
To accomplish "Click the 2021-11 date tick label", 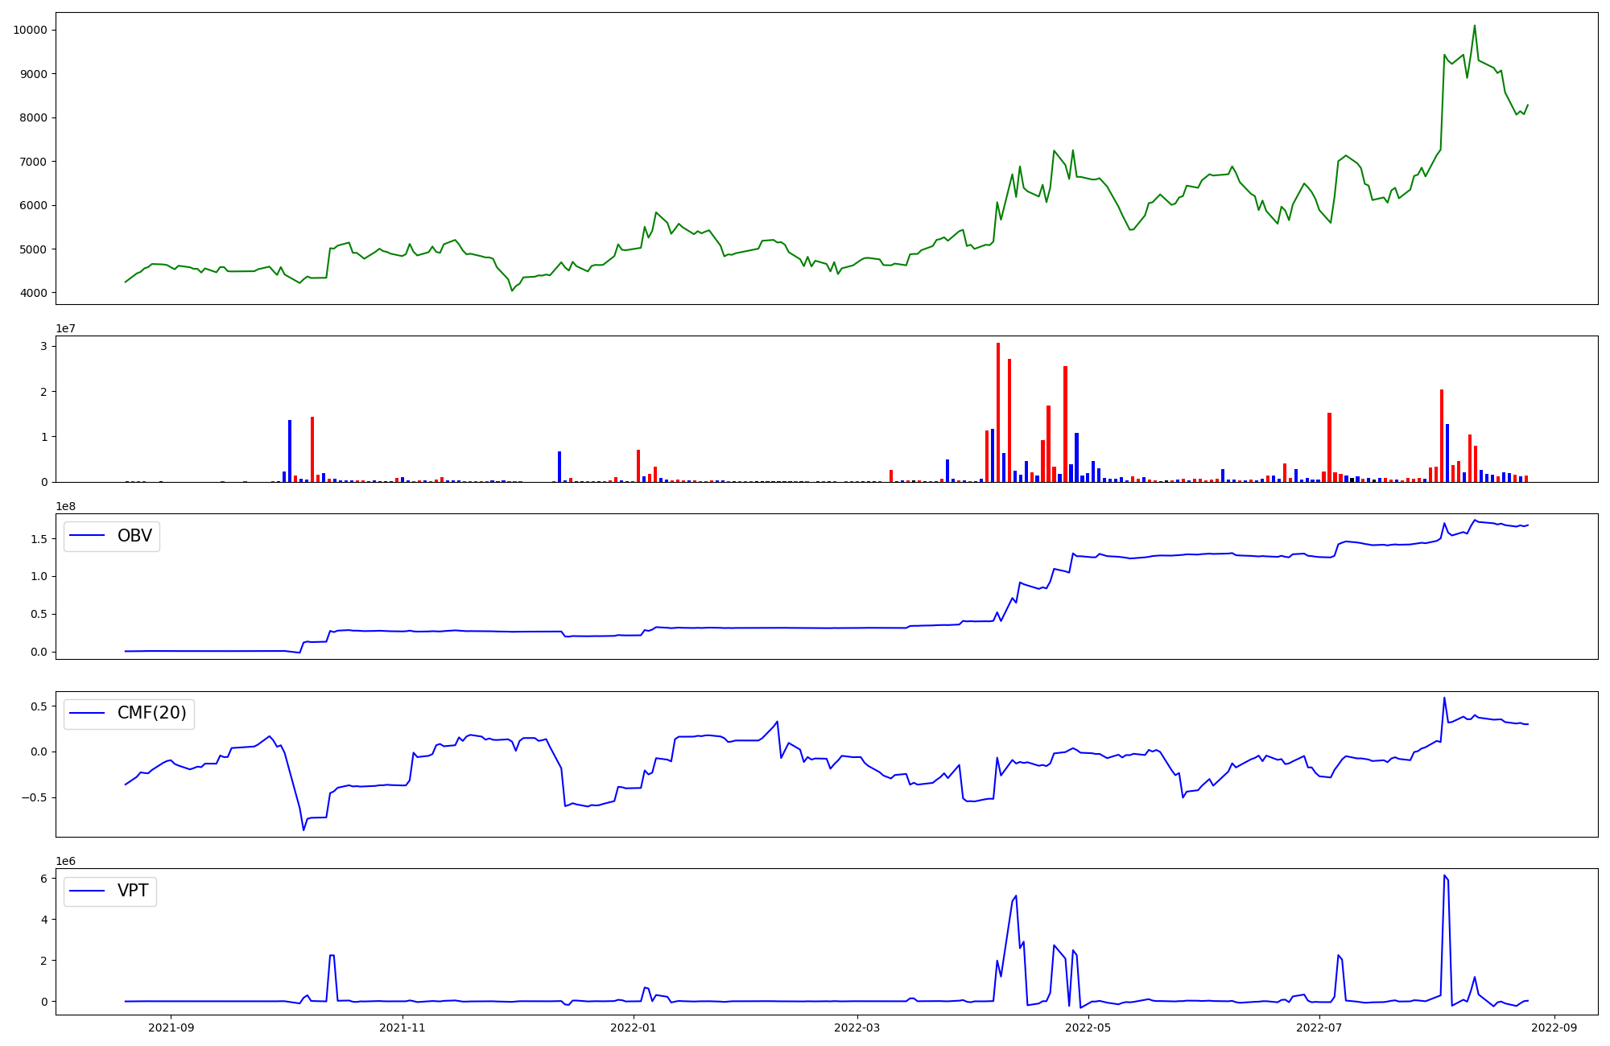I will tap(402, 1027).
